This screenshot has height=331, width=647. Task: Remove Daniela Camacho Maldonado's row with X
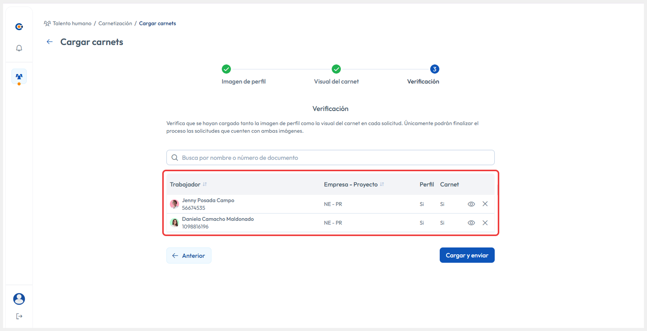[x=485, y=223]
